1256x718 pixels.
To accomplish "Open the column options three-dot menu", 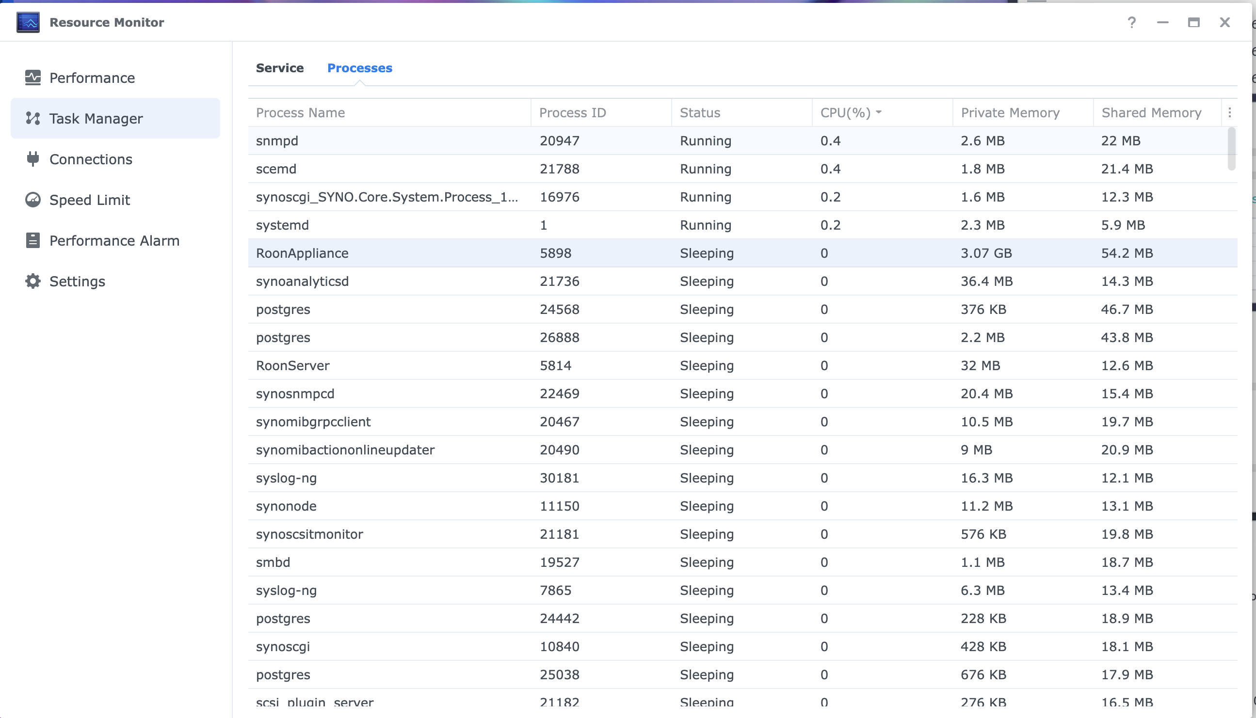I will [x=1229, y=113].
